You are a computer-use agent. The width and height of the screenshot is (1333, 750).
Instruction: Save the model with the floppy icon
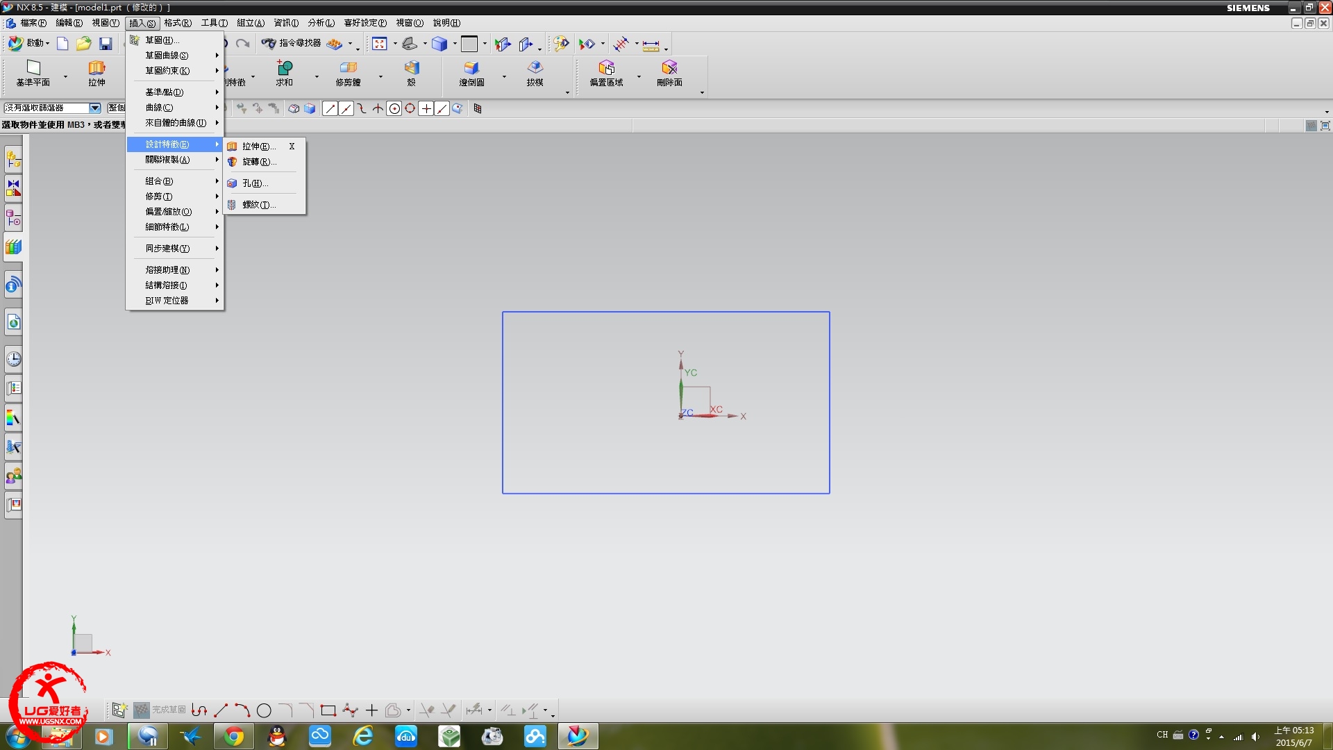click(106, 44)
